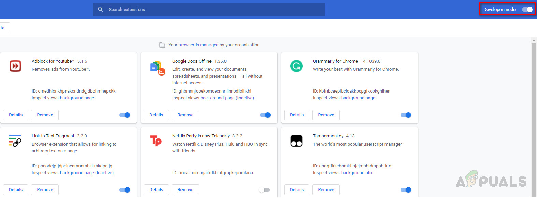Image resolution: width=537 pixels, height=198 pixels.
Task: Open Tampermonkey background.html link
Action: click(x=358, y=173)
